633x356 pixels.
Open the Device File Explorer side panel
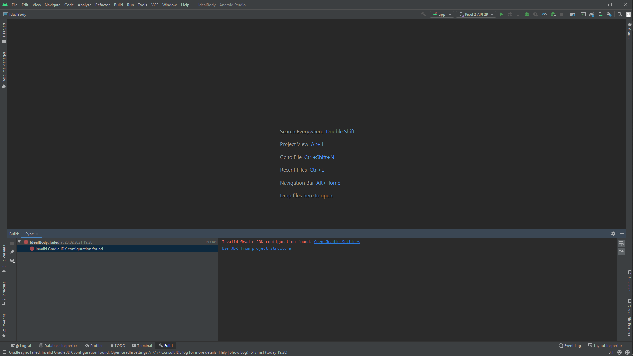[x=629, y=317]
